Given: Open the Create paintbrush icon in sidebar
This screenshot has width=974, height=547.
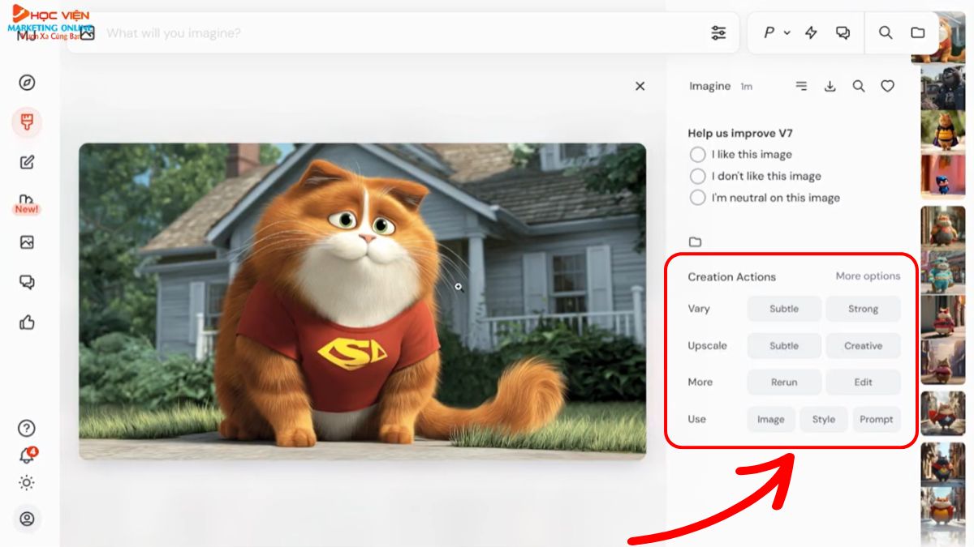Looking at the screenshot, I should [x=27, y=122].
